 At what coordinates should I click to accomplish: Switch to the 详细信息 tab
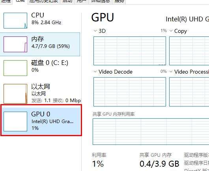(x=101, y=1)
